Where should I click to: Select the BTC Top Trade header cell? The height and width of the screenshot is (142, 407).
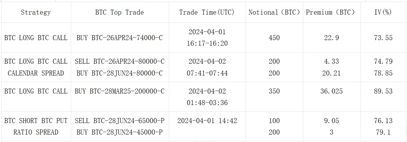pos(120,12)
